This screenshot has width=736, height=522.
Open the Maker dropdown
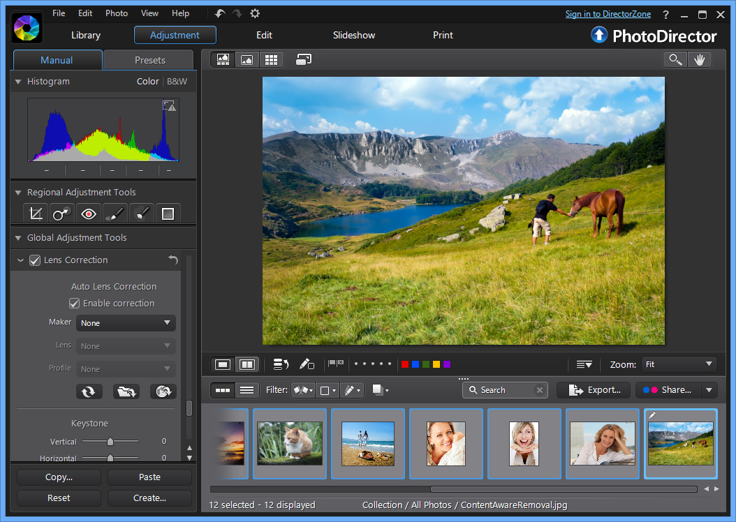pos(126,323)
